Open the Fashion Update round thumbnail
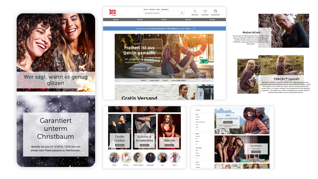This screenshot has width=318, height=179. click(x=138, y=157)
